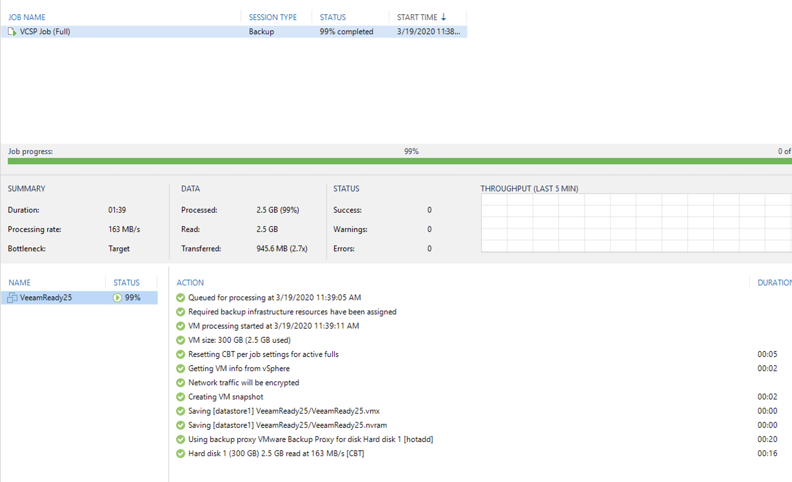The image size is (792, 482).
Task: Click the success icon for VeeamReady25.vmx row
Action: 181,411
